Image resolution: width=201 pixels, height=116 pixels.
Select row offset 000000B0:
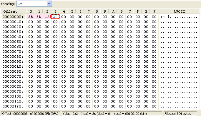[x=13, y=71]
